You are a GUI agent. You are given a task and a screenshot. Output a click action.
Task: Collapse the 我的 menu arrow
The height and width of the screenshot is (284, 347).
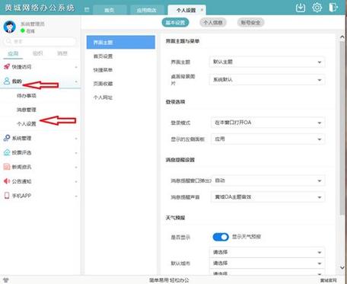coord(76,81)
